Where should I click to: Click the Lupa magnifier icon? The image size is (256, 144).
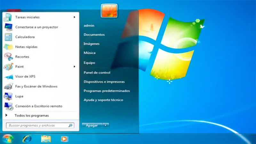click(8, 96)
